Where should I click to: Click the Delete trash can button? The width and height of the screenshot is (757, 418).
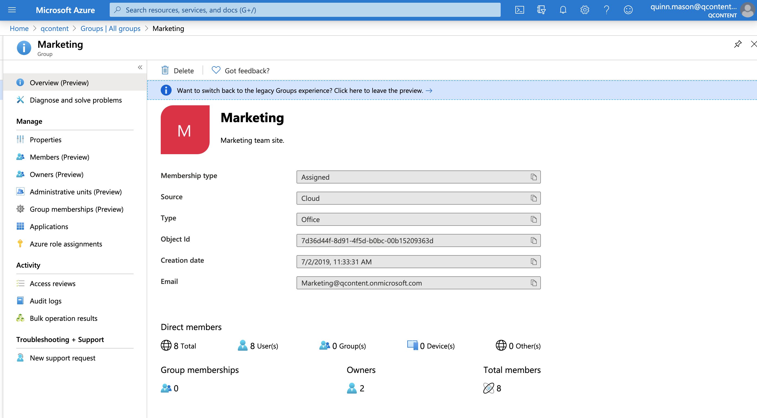click(x=178, y=71)
